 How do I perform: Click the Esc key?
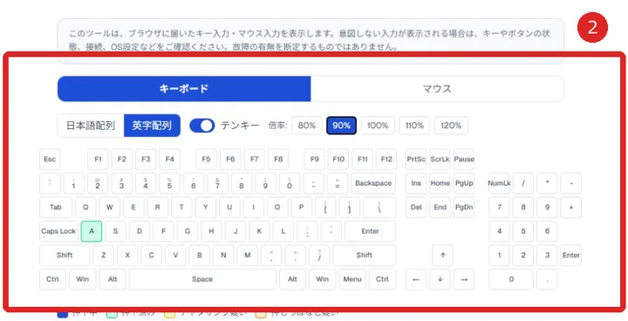50,159
